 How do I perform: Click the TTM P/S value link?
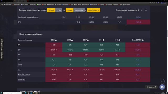(138, 60)
